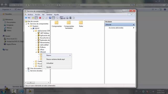
Task: Go up one level using the toolbar
Action: click(x=33, y=18)
